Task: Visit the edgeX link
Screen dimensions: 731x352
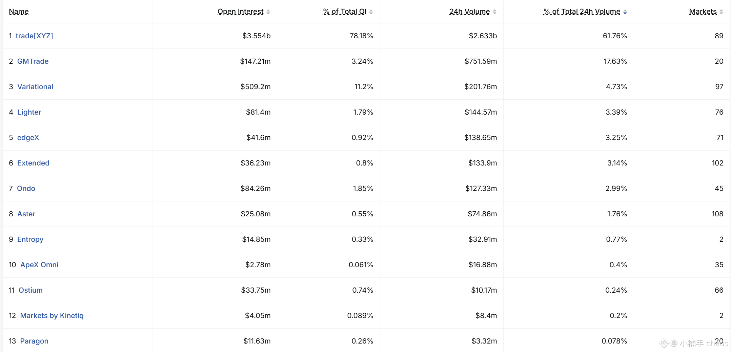Action: click(x=28, y=137)
